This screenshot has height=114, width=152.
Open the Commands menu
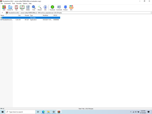[x=7, y=3]
